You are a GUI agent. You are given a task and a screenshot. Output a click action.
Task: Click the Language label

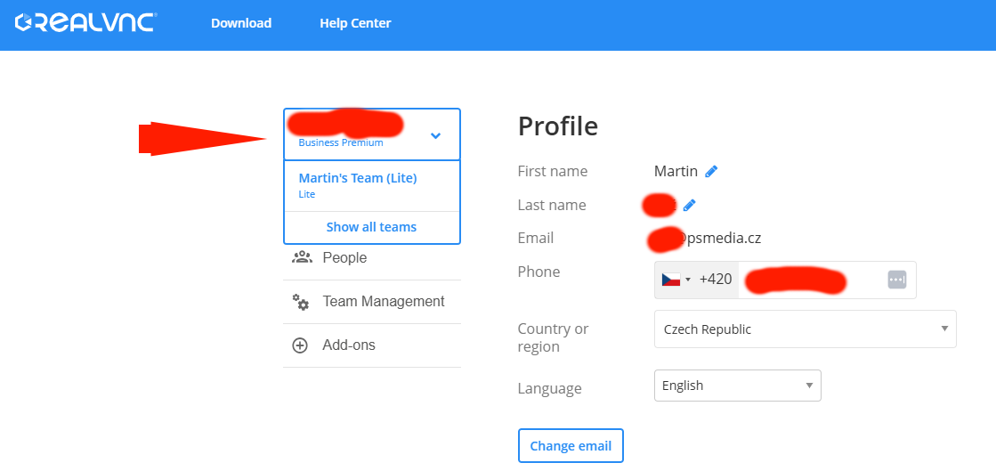(x=549, y=388)
